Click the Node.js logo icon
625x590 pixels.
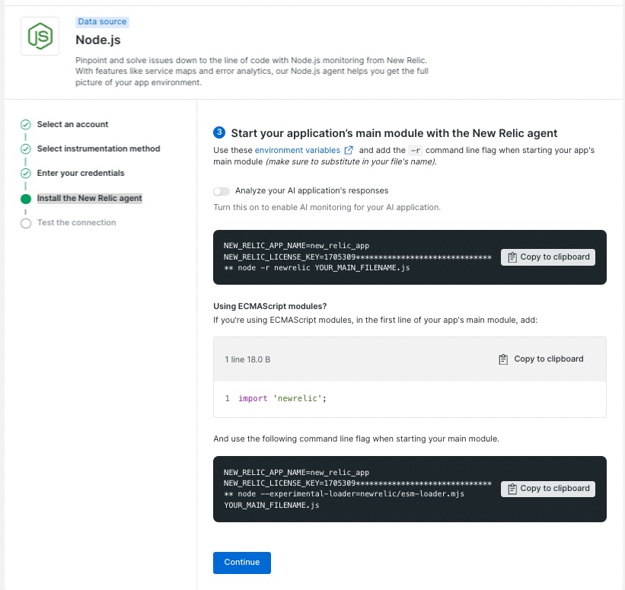pos(40,36)
